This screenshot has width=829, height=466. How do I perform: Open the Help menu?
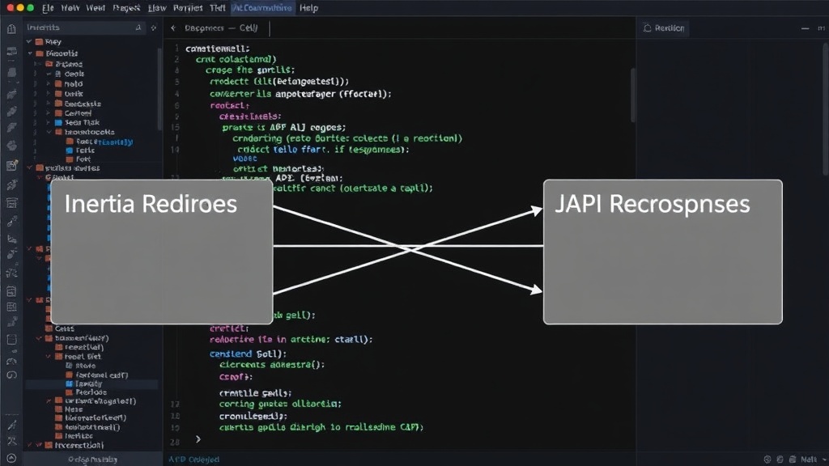point(308,8)
